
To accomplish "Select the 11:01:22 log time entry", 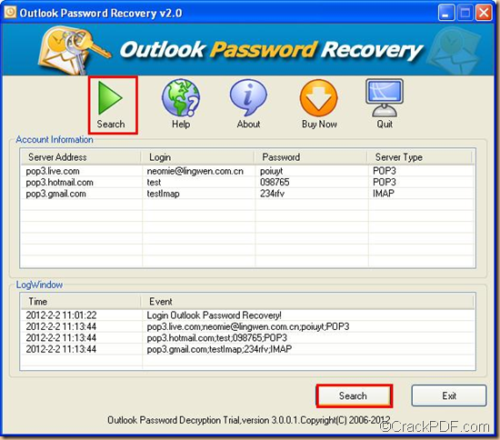I will [x=61, y=315].
